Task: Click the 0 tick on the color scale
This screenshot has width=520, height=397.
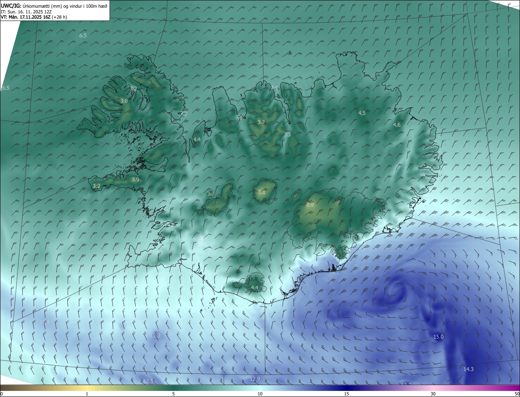Action: click(x=2, y=394)
